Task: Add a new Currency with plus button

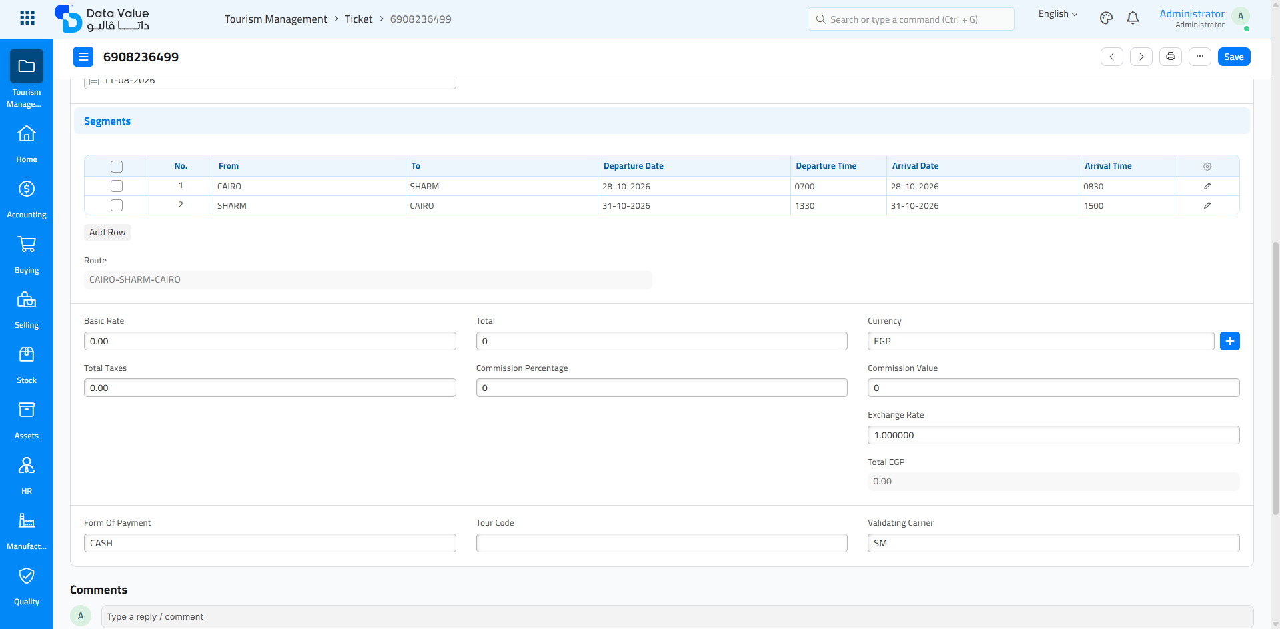Action: pyautogui.click(x=1230, y=341)
